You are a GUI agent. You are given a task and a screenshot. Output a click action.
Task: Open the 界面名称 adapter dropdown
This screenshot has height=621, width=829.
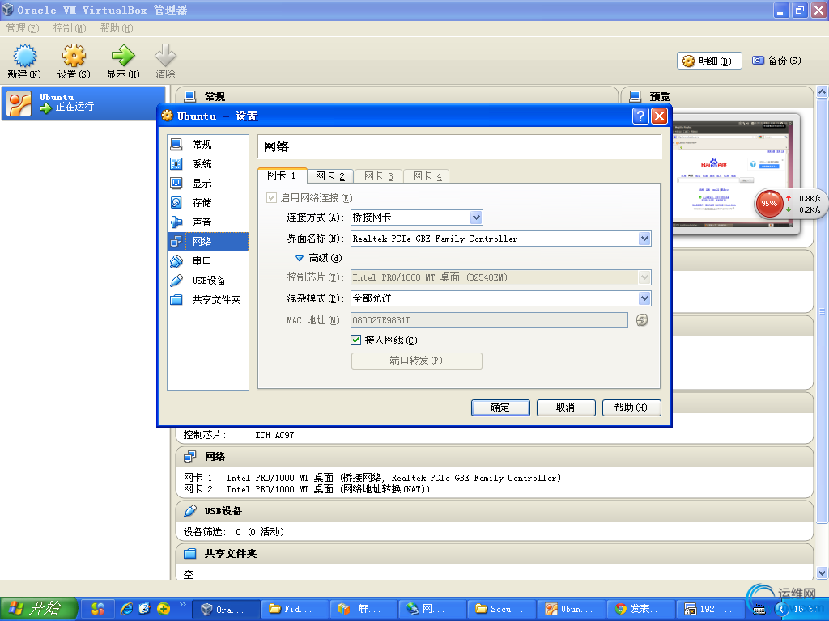tap(500, 239)
